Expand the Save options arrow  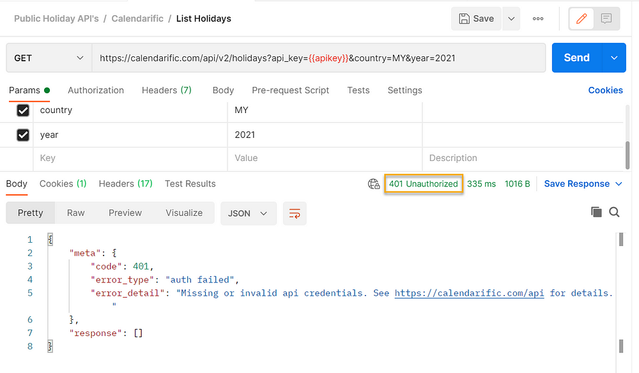click(511, 19)
